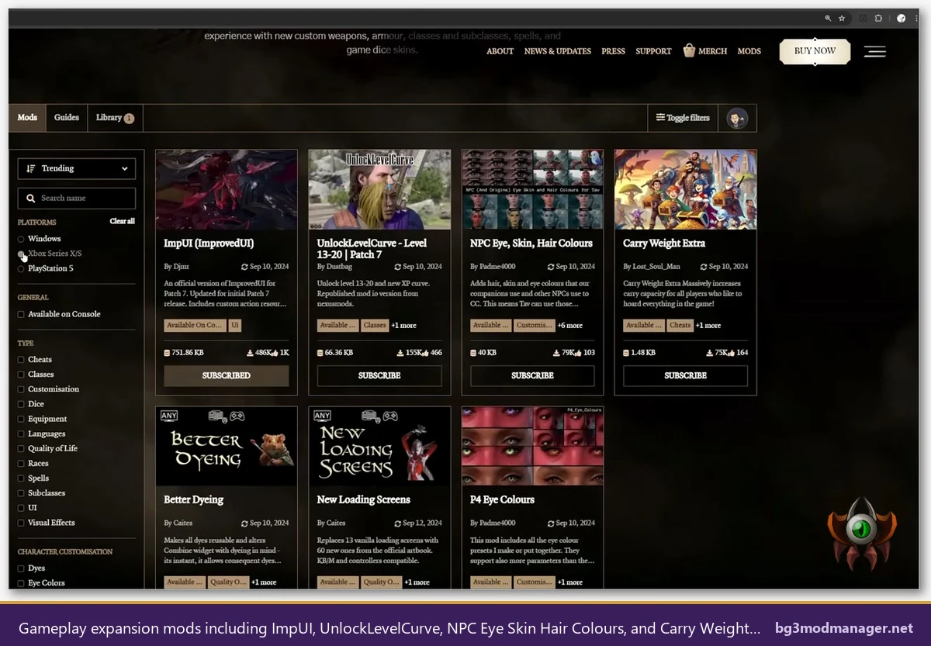Switch to the Guides tab
This screenshot has width=931, height=646.
click(x=67, y=118)
